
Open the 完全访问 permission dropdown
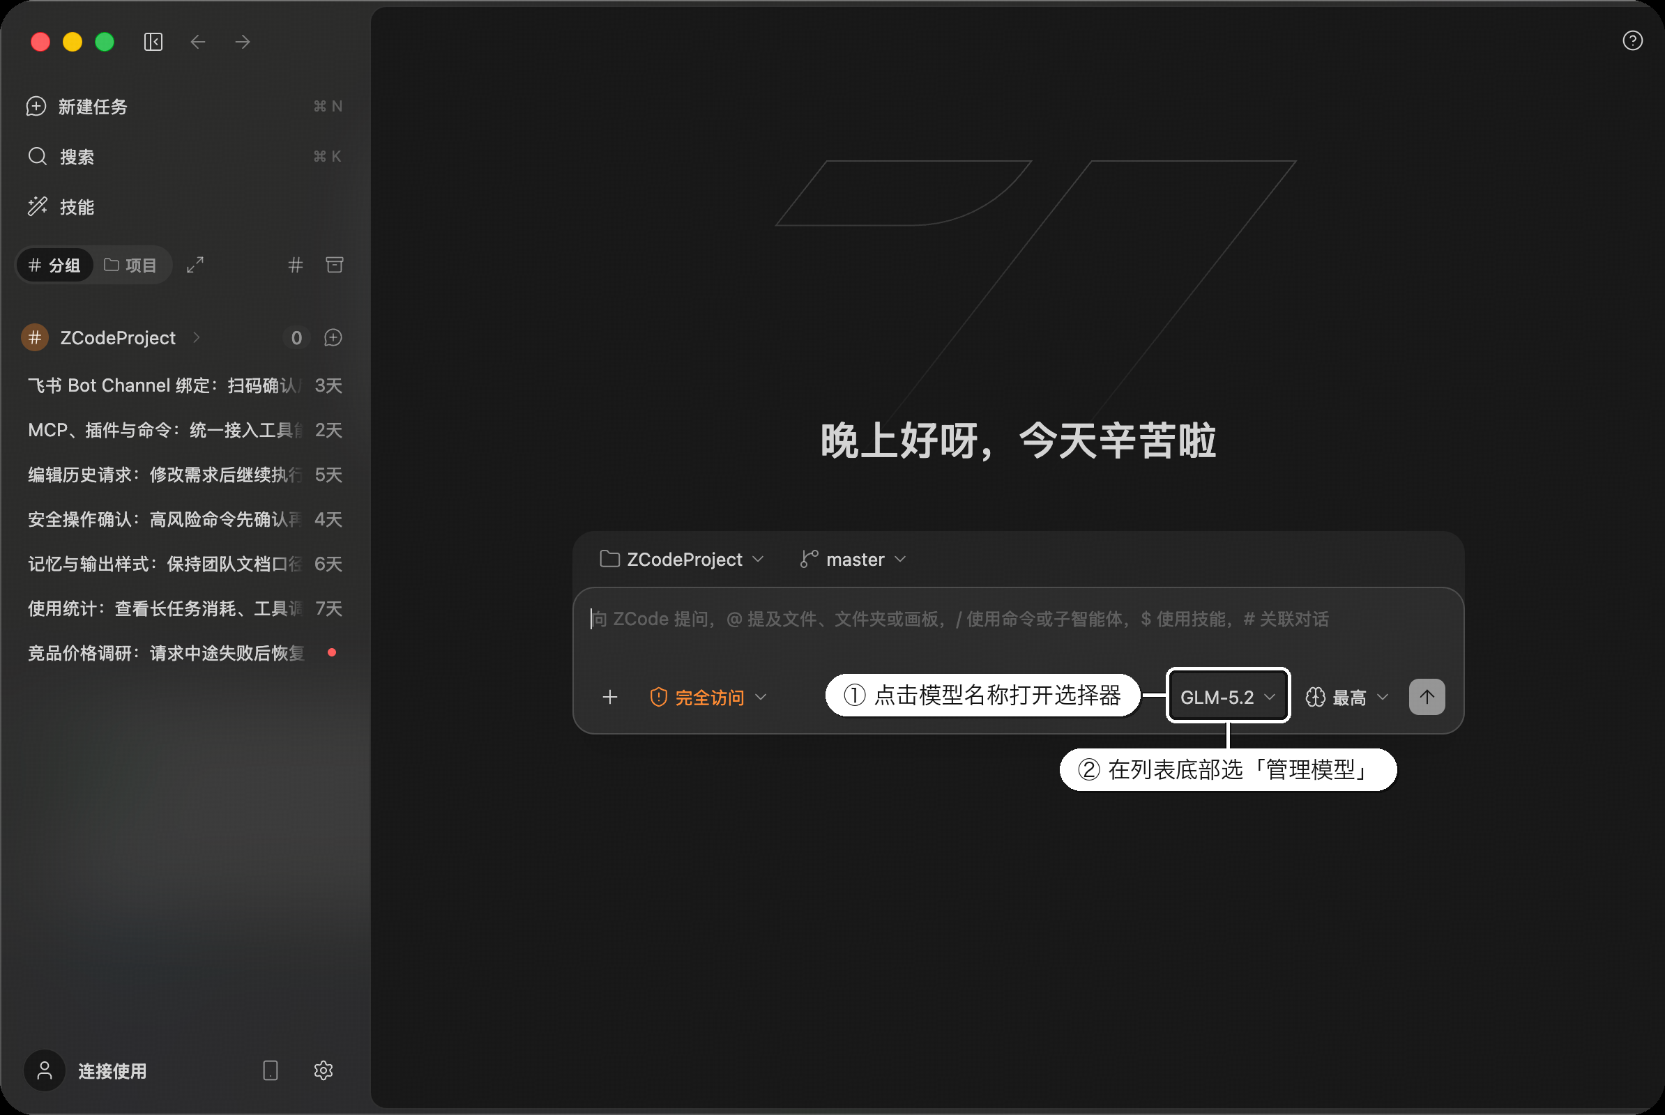click(708, 697)
